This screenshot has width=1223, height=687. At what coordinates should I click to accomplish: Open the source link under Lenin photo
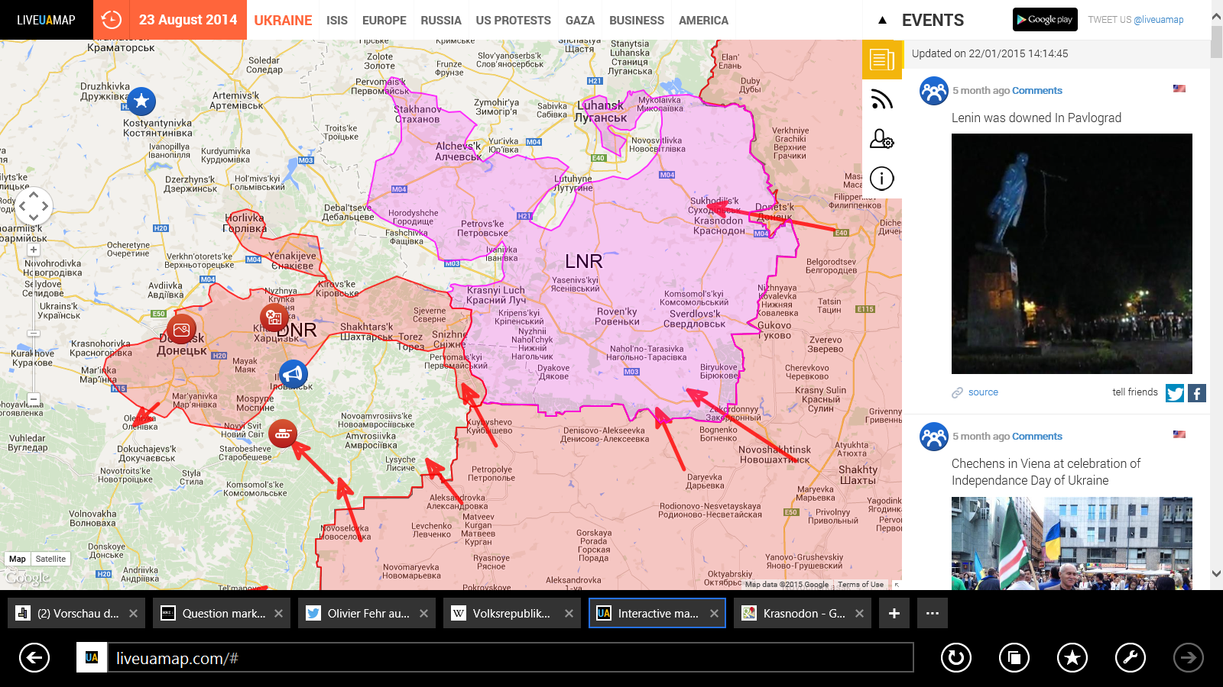tap(982, 392)
